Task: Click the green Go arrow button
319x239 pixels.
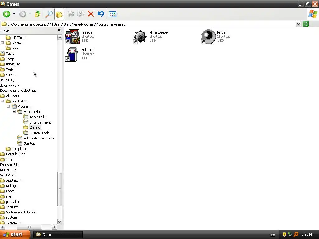Action: pos(306,24)
